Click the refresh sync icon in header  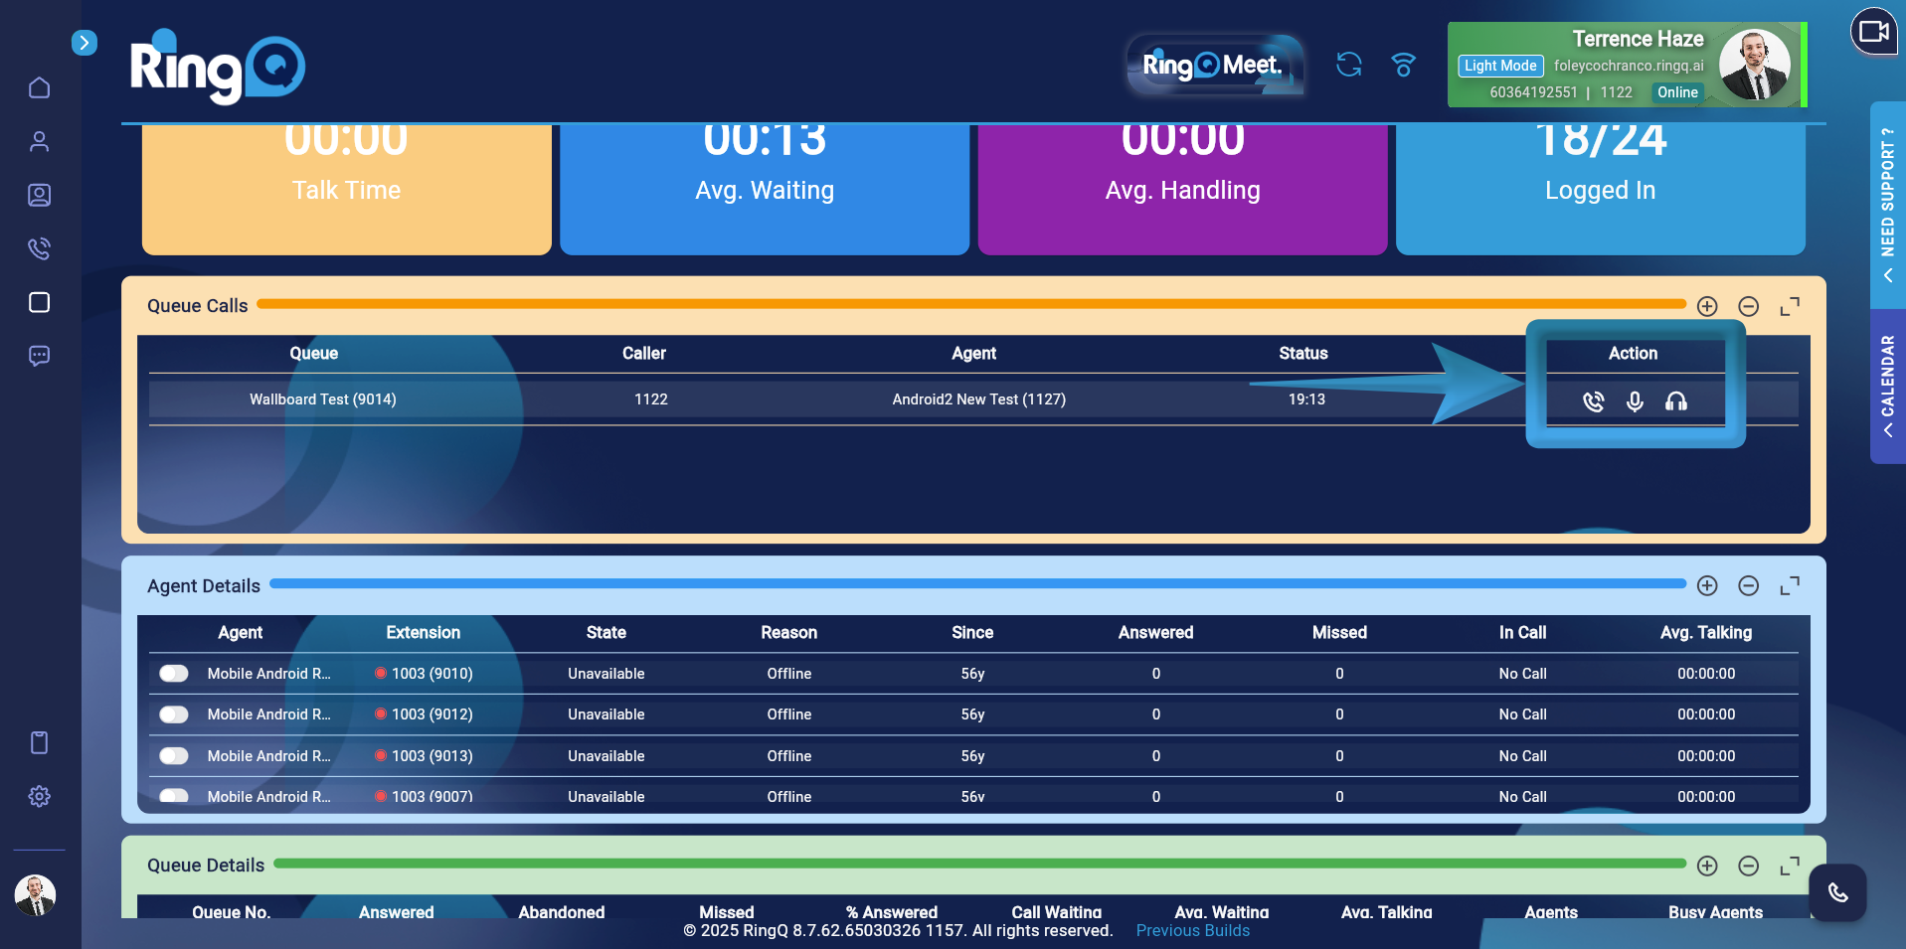click(1348, 66)
